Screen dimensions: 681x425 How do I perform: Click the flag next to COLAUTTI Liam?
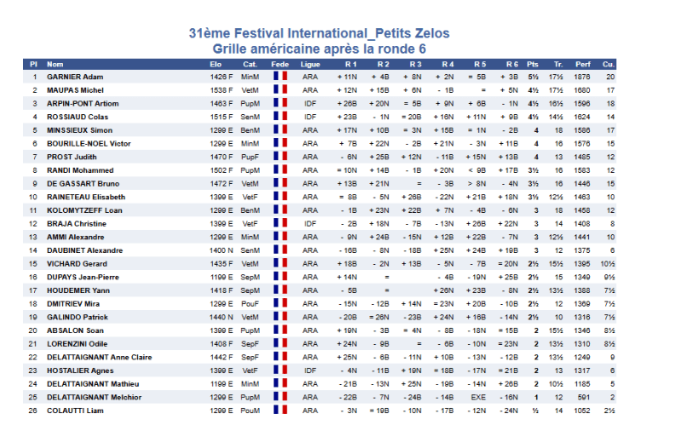(280, 411)
